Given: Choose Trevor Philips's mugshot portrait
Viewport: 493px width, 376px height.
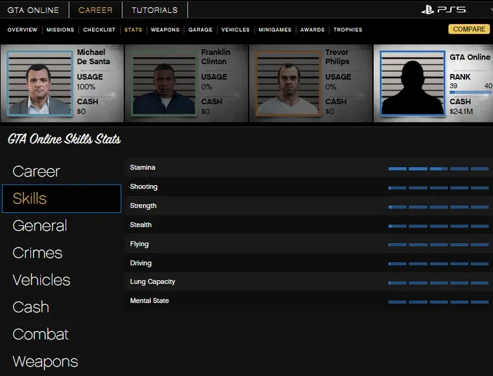Looking at the screenshot, I should [x=288, y=83].
